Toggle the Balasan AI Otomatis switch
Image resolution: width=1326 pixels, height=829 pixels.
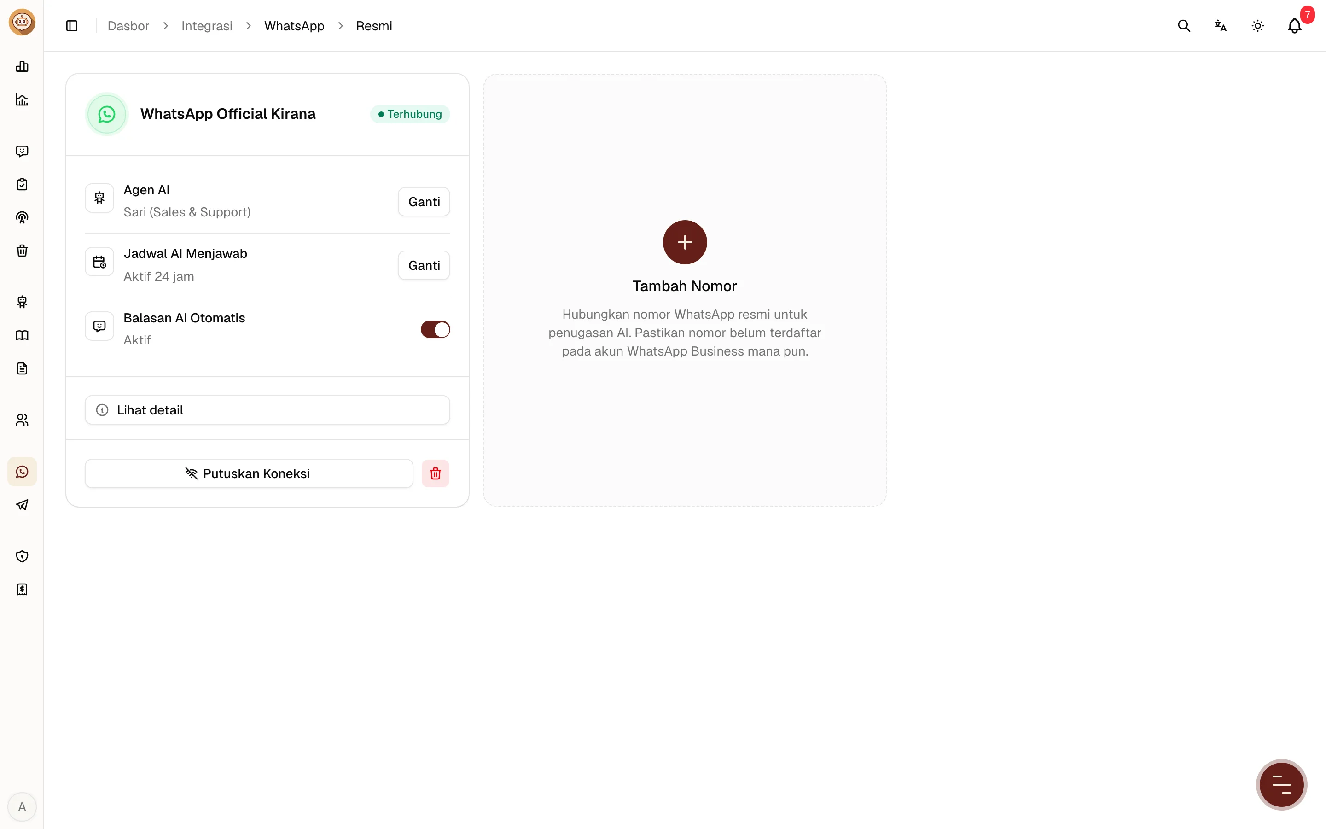pyautogui.click(x=435, y=329)
